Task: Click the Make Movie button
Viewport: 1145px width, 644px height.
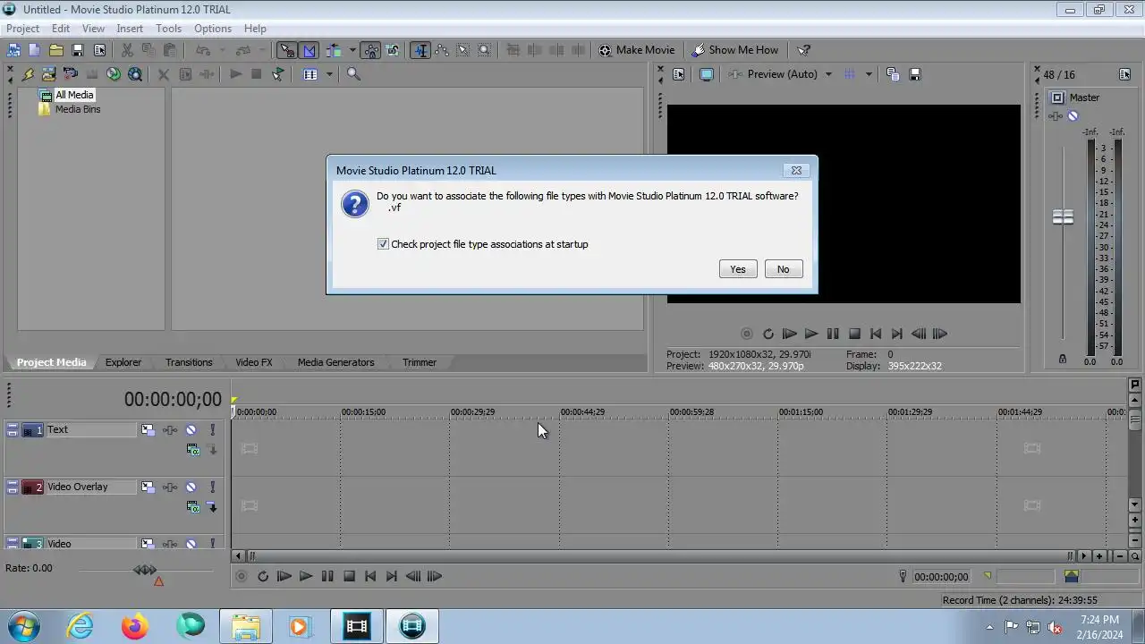Action: [637, 50]
